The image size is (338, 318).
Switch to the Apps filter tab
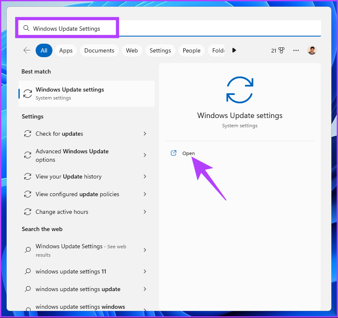point(65,50)
